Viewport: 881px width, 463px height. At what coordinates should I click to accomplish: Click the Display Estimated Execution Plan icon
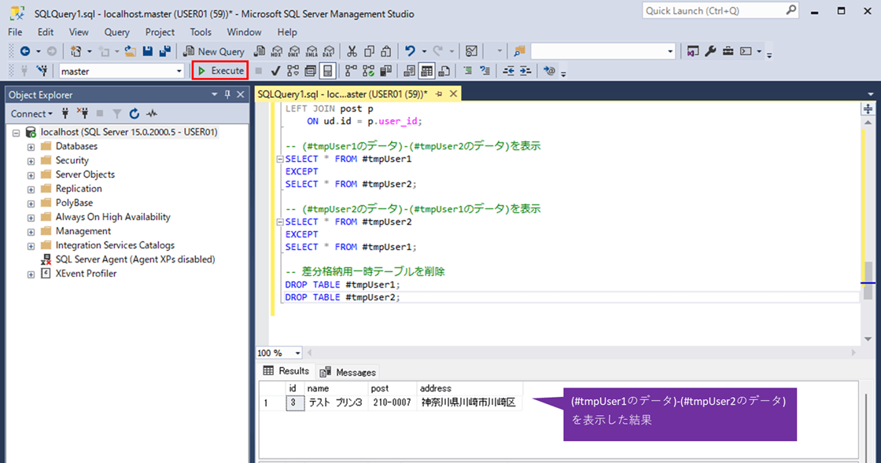tap(293, 71)
